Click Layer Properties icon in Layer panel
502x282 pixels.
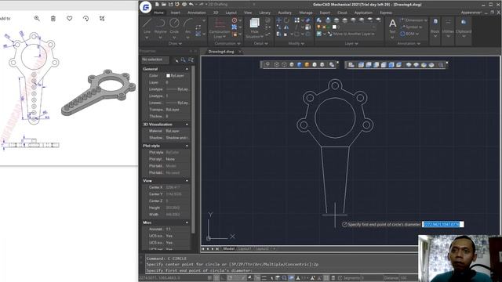tap(319, 20)
